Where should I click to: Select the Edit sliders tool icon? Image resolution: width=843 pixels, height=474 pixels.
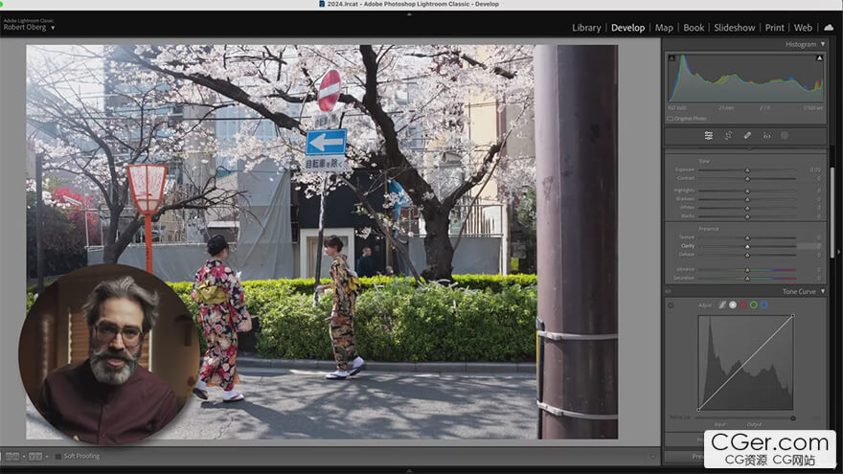709,136
